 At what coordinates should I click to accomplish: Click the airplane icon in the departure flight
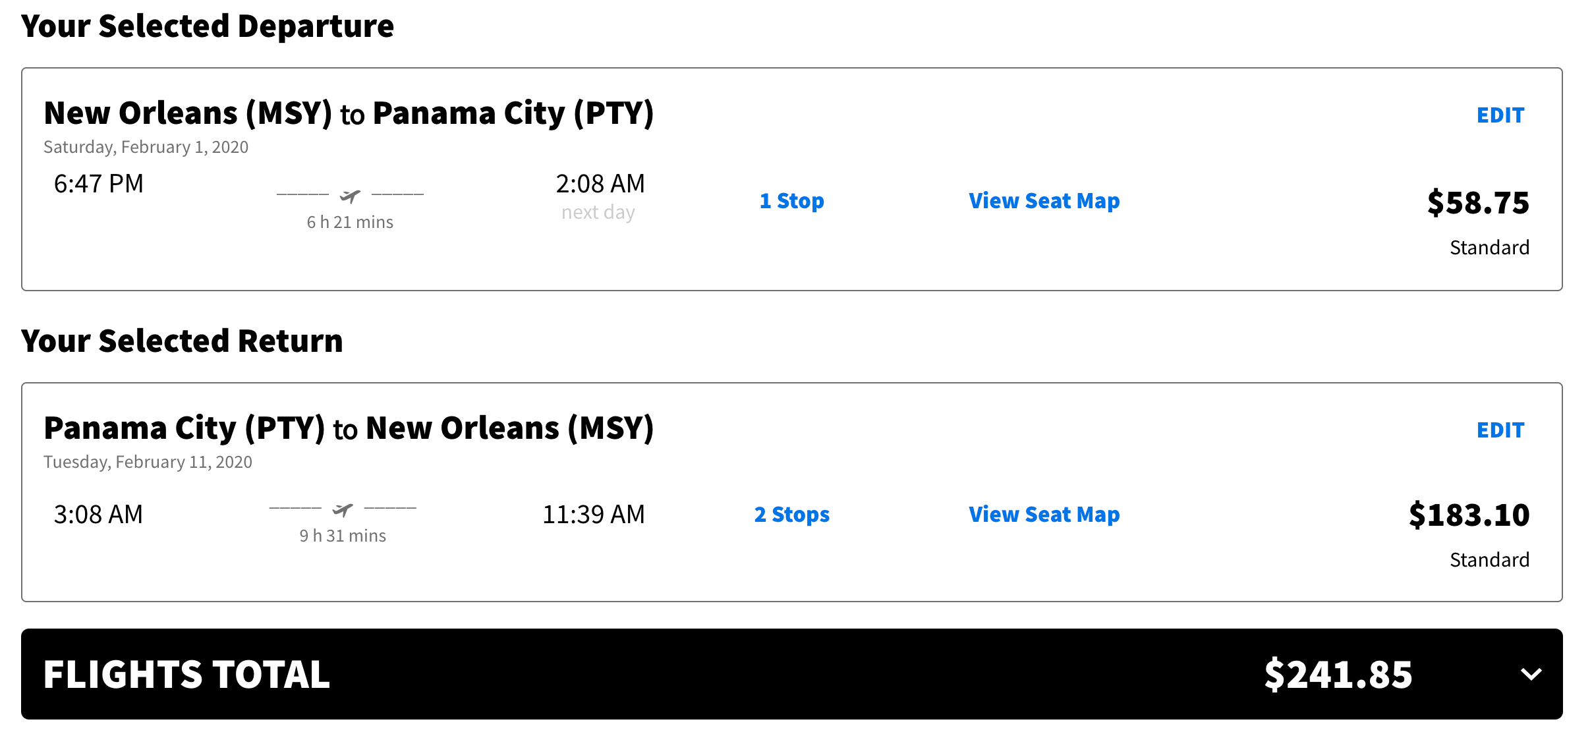350,196
